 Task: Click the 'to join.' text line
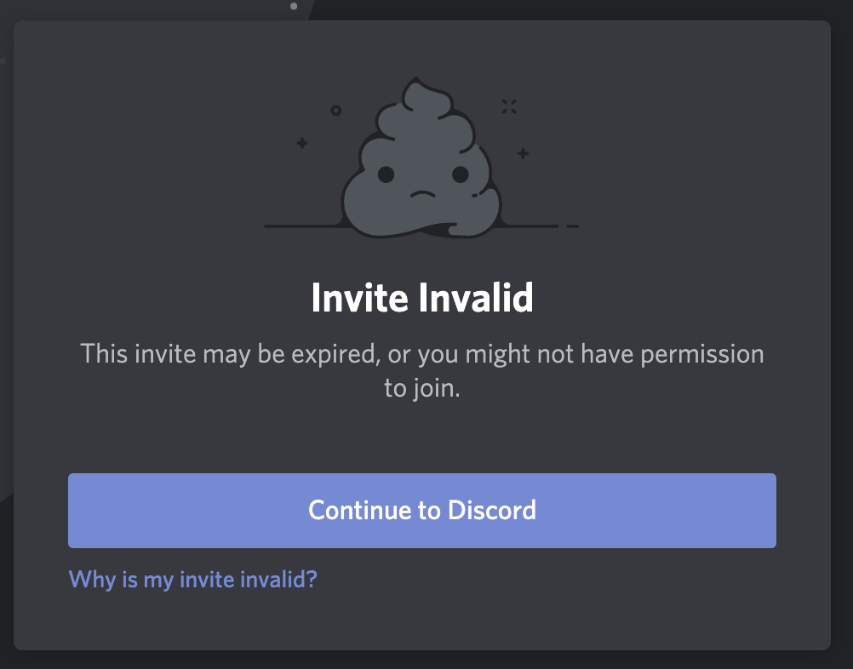tap(422, 388)
